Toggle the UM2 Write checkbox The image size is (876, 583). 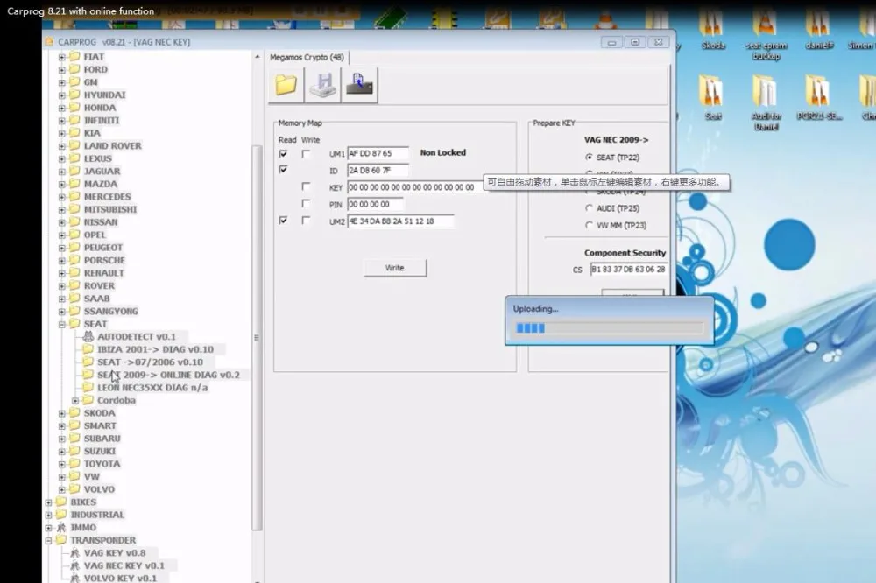click(x=306, y=221)
